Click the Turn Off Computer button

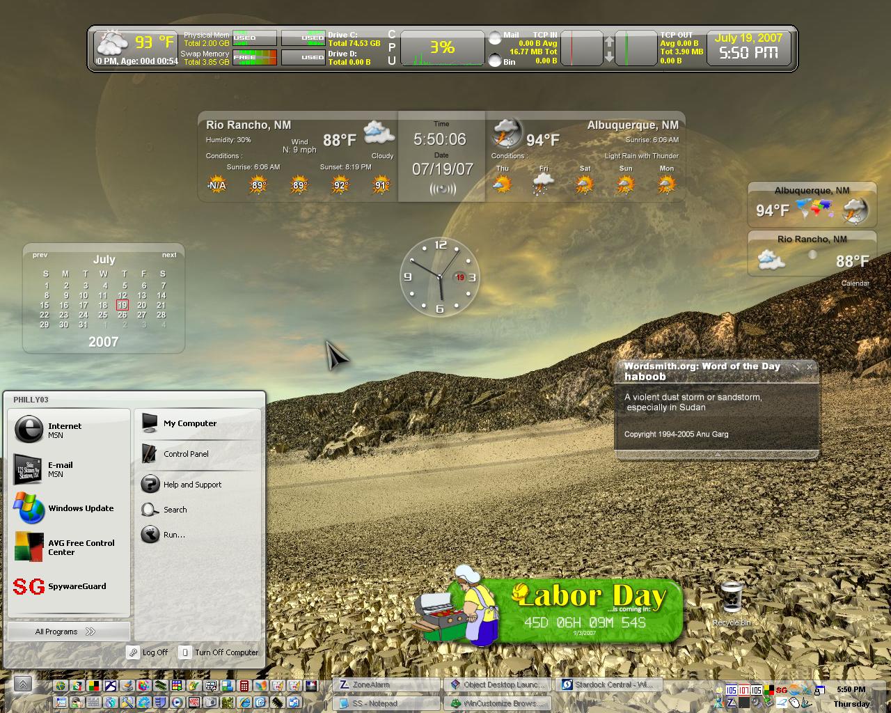[219, 652]
